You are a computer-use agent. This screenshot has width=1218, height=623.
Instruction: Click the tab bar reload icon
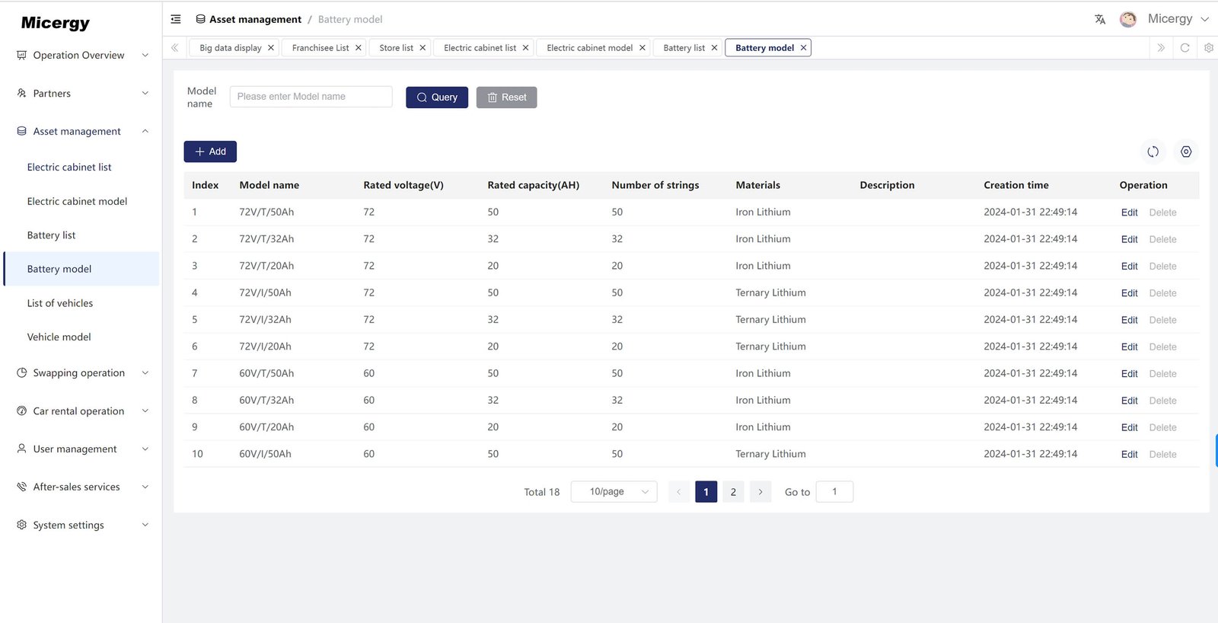[x=1185, y=48]
